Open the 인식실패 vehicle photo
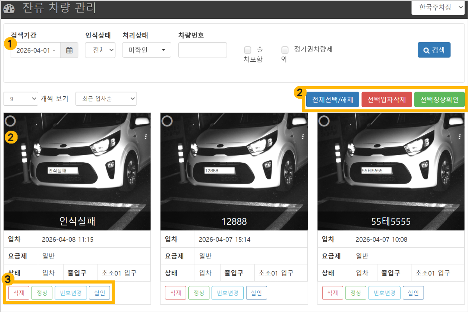Screen dimensions: 468x312 pyautogui.click(x=77, y=172)
